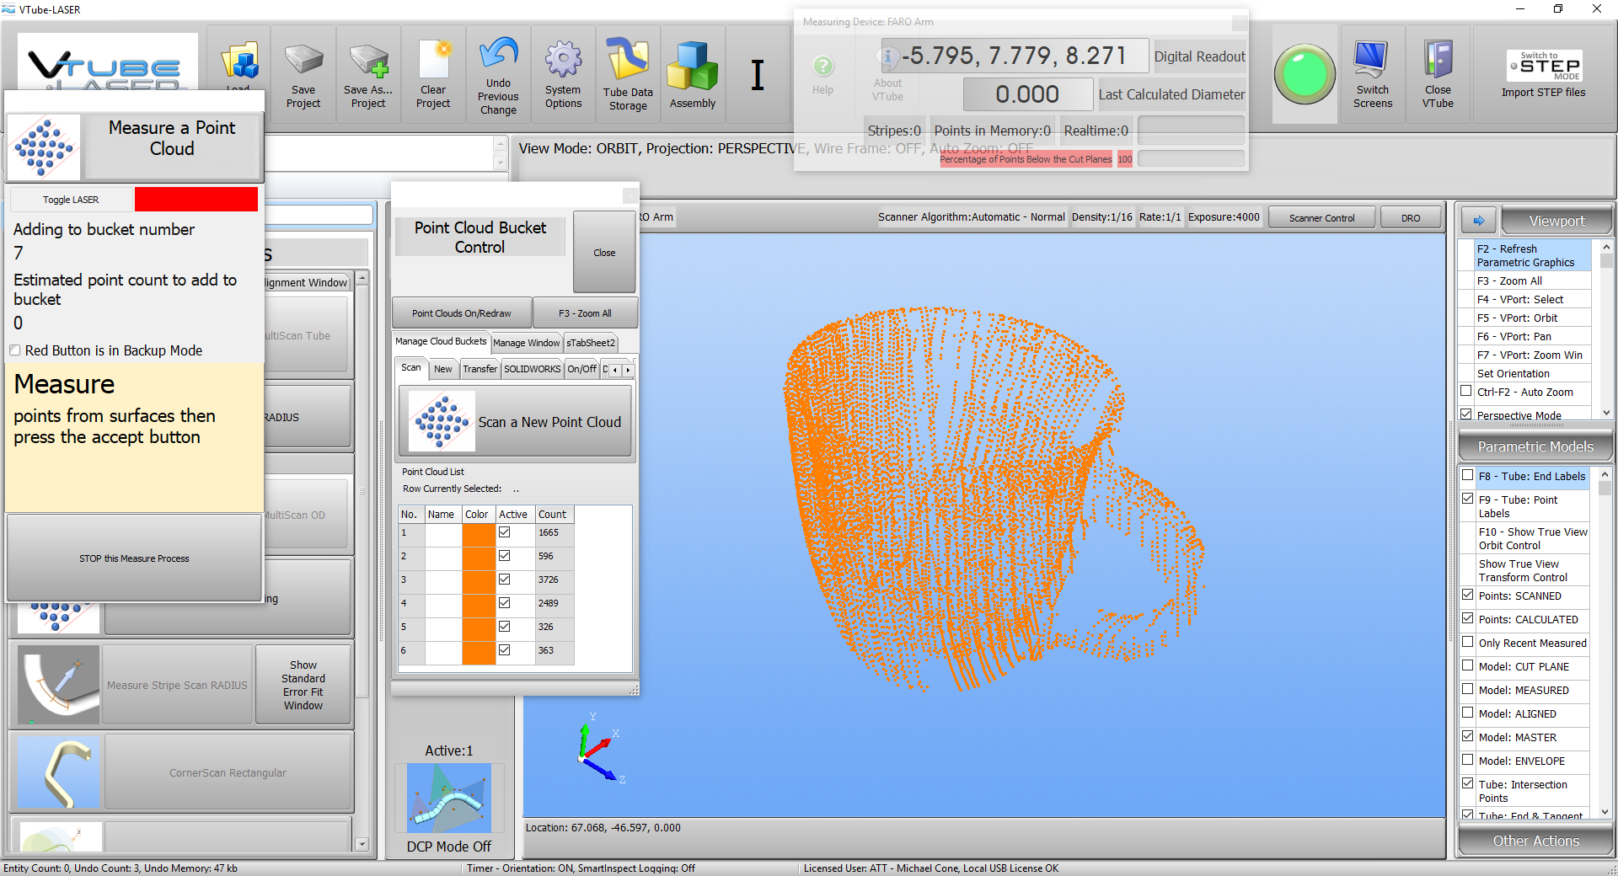
Task: Uncheck Active box for point cloud 3
Action: 504,580
